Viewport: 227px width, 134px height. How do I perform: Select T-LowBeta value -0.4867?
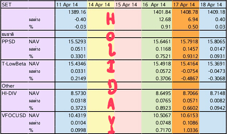[x=189, y=78]
